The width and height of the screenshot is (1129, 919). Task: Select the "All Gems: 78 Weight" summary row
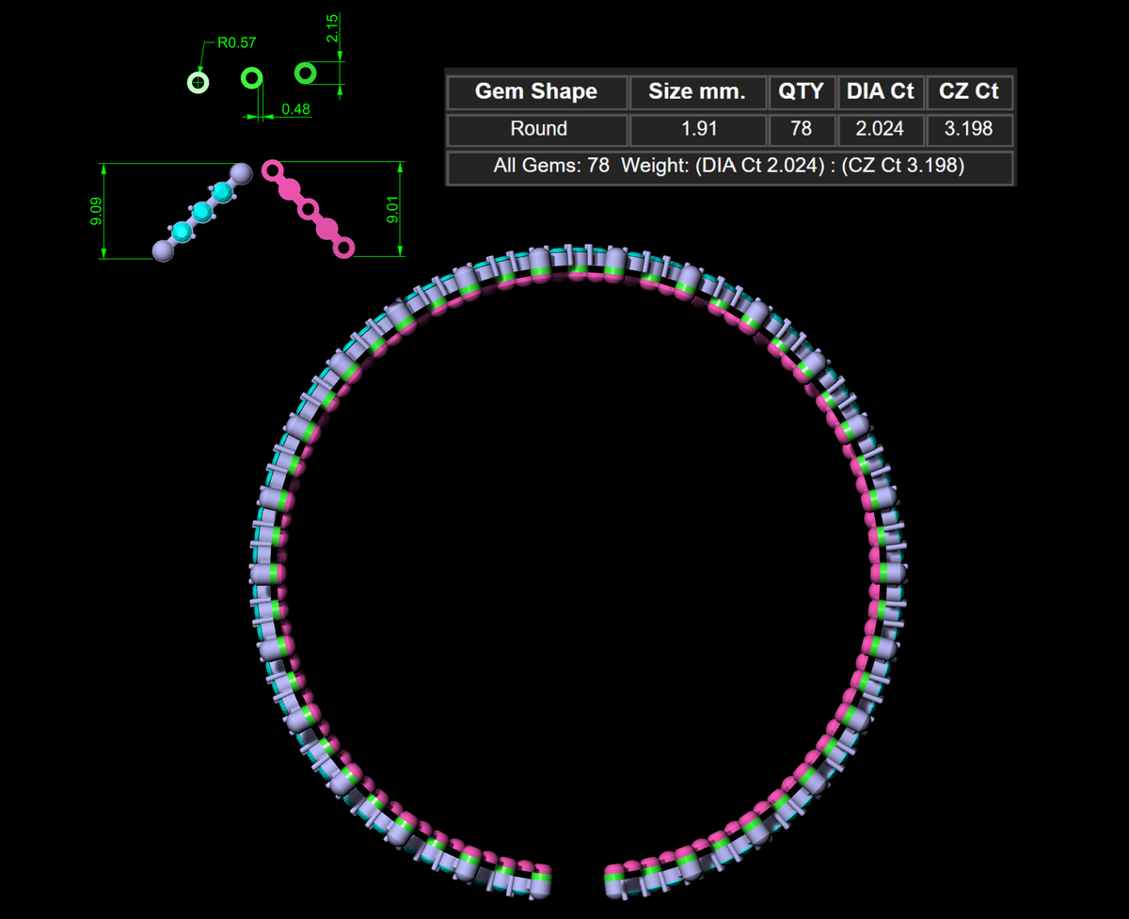[729, 167]
